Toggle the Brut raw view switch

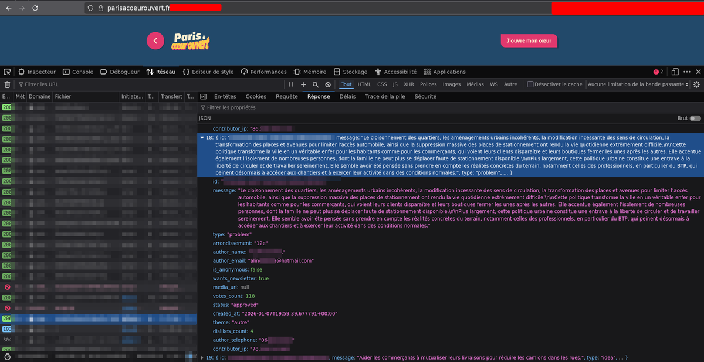pyautogui.click(x=695, y=118)
